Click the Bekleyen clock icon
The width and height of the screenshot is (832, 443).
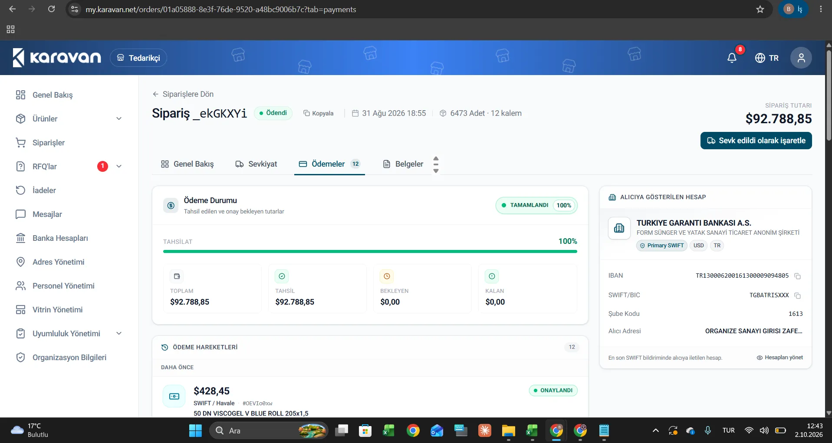coord(387,276)
